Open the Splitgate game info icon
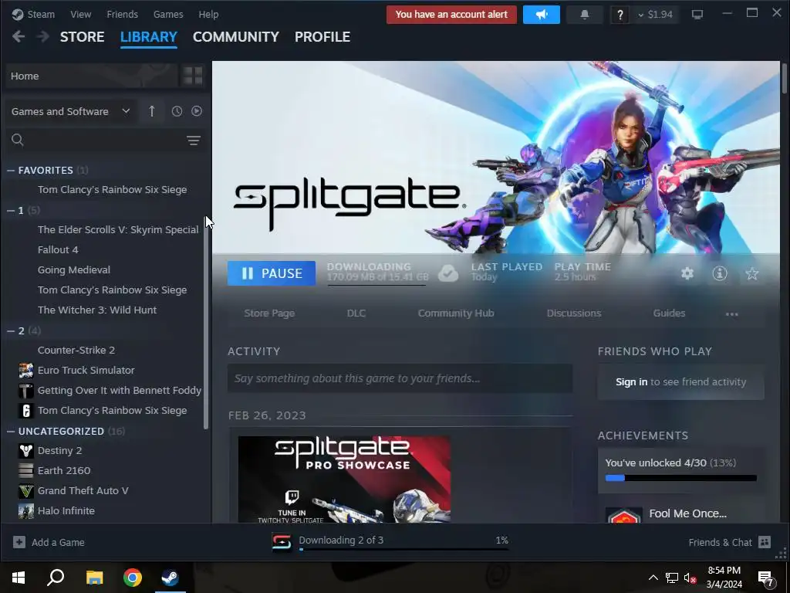Viewport: 790px width, 593px height. point(720,273)
